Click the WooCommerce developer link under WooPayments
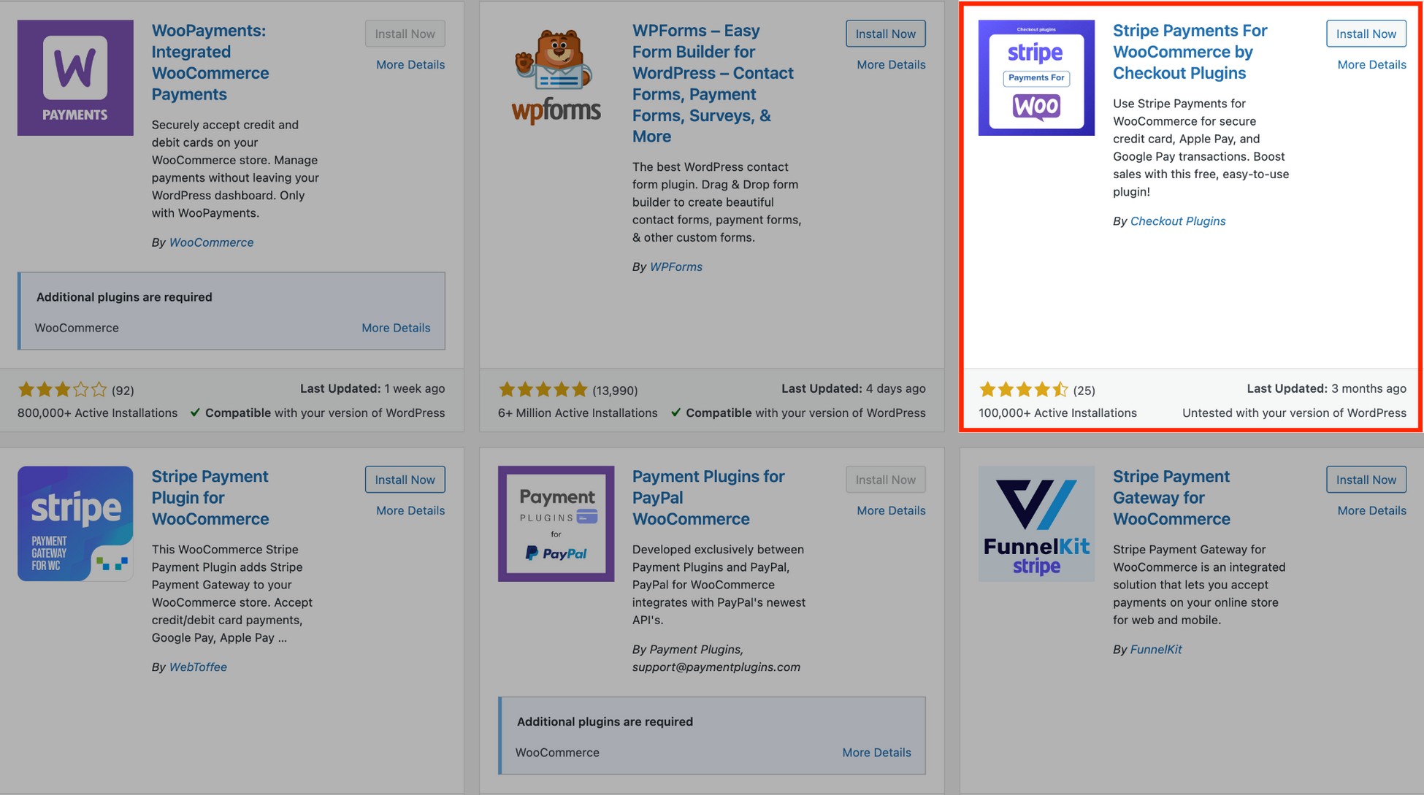Image resolution: width=1424 pixels, height=795 pixels. (211, 241)
